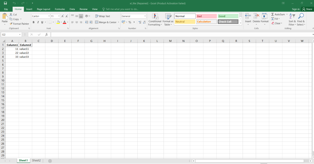The height and width of the screenshot is (164, 314).
Task: Click the Font Color red A swatch
Action: click(65, 22)
